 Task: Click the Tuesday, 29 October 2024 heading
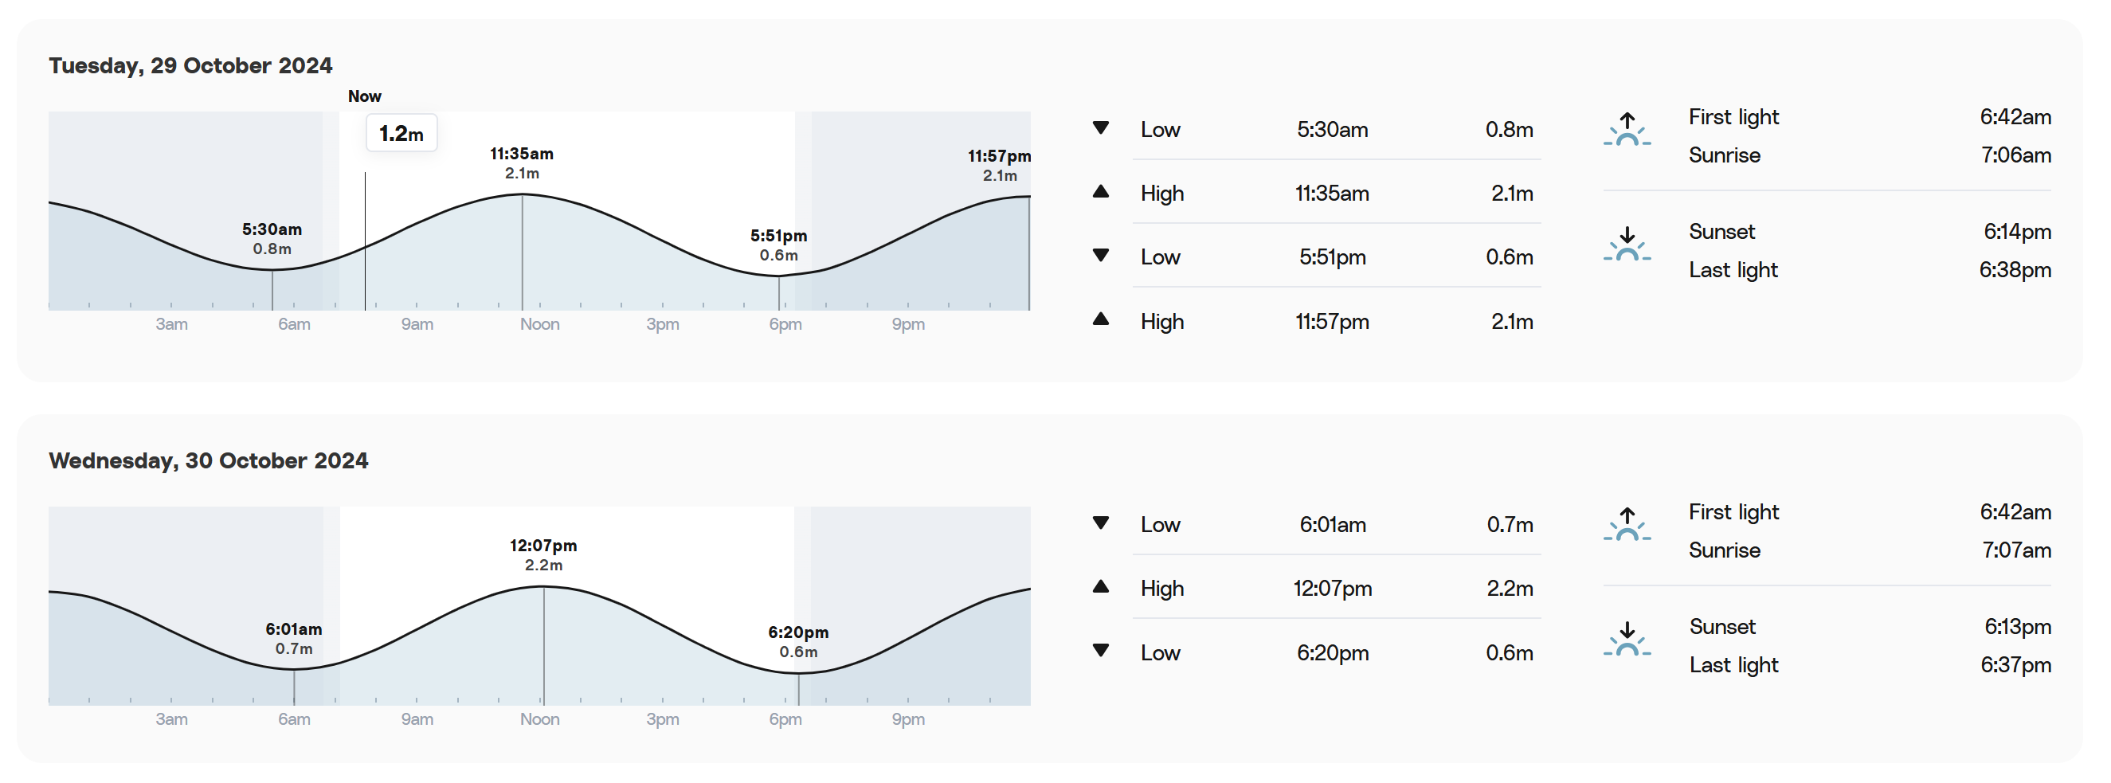pos(190,65)
